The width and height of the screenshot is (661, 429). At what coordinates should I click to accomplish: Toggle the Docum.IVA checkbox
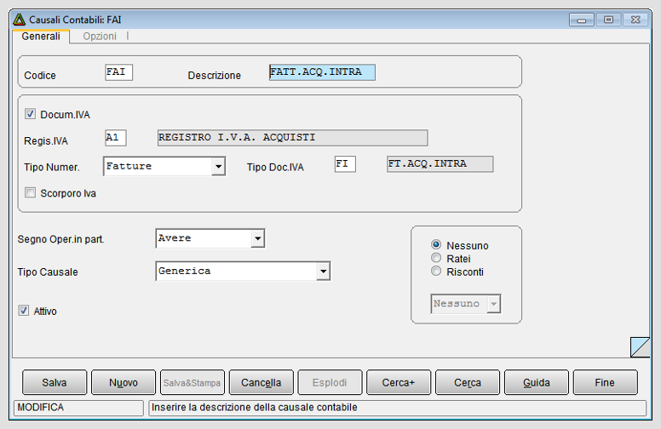(30, 114)
